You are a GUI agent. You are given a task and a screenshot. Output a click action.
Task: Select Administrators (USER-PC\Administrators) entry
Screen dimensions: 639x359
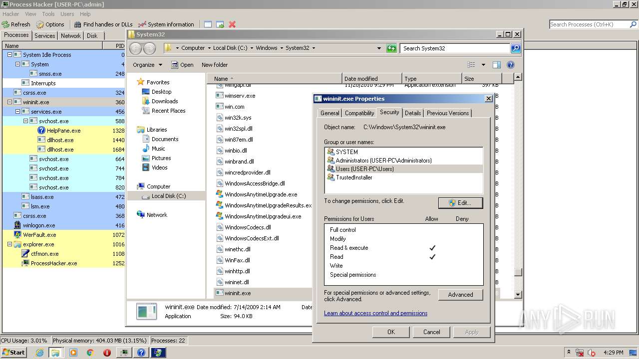click(403, 161)
